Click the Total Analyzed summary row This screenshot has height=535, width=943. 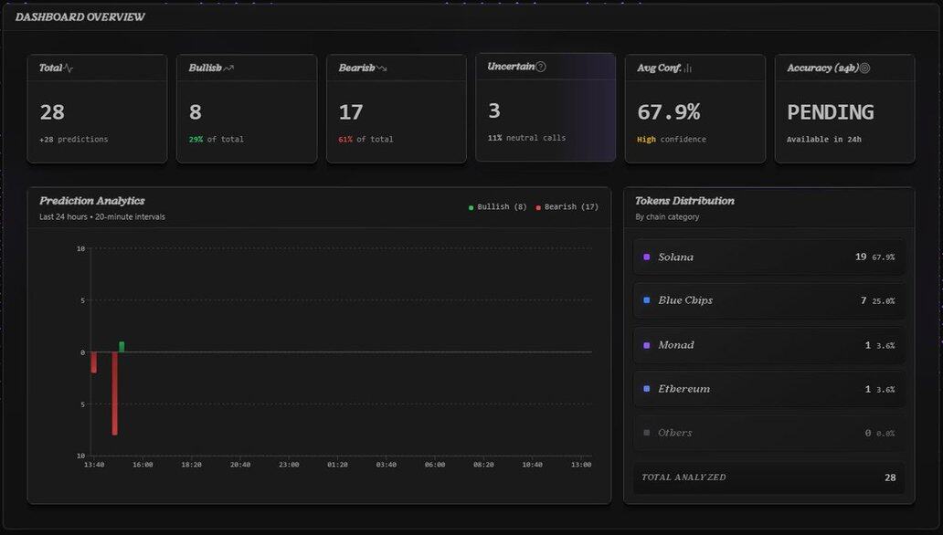coord(768,477)
